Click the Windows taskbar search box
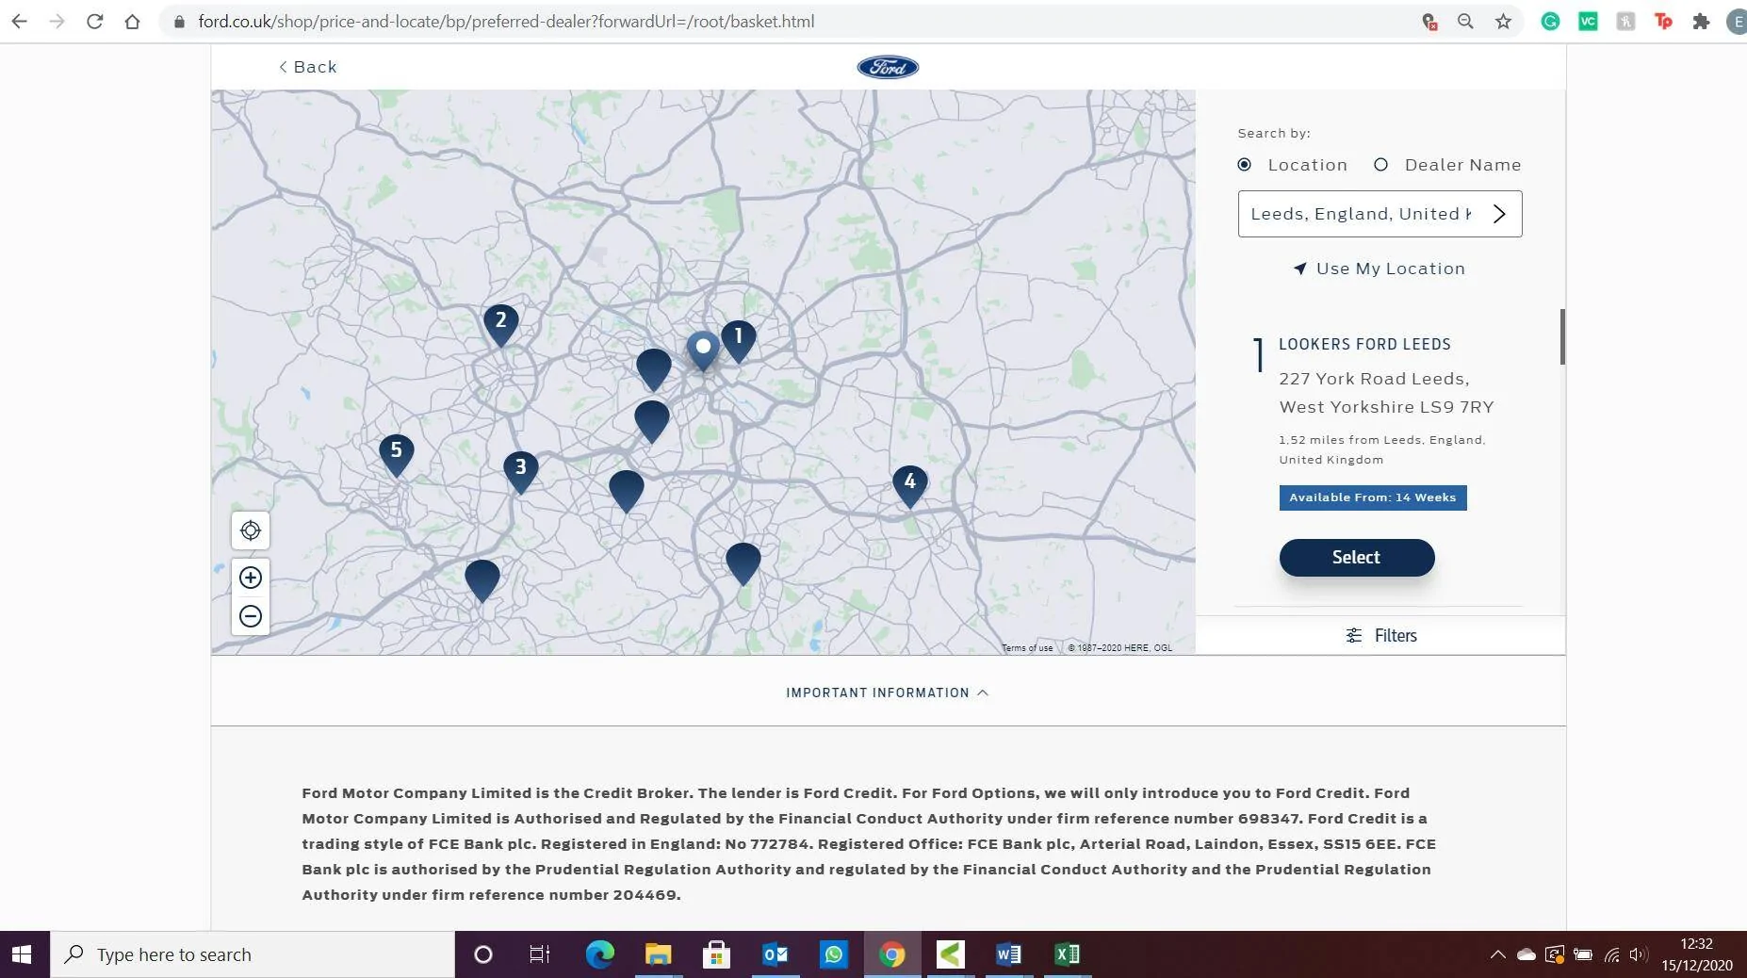1747x978 pixels. click(253, 954)
